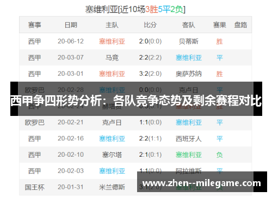Screen dimensions: 272x197
Task: Click home team 塞维利亚 in the 20-02-16 row
Action: coord(112,139)
